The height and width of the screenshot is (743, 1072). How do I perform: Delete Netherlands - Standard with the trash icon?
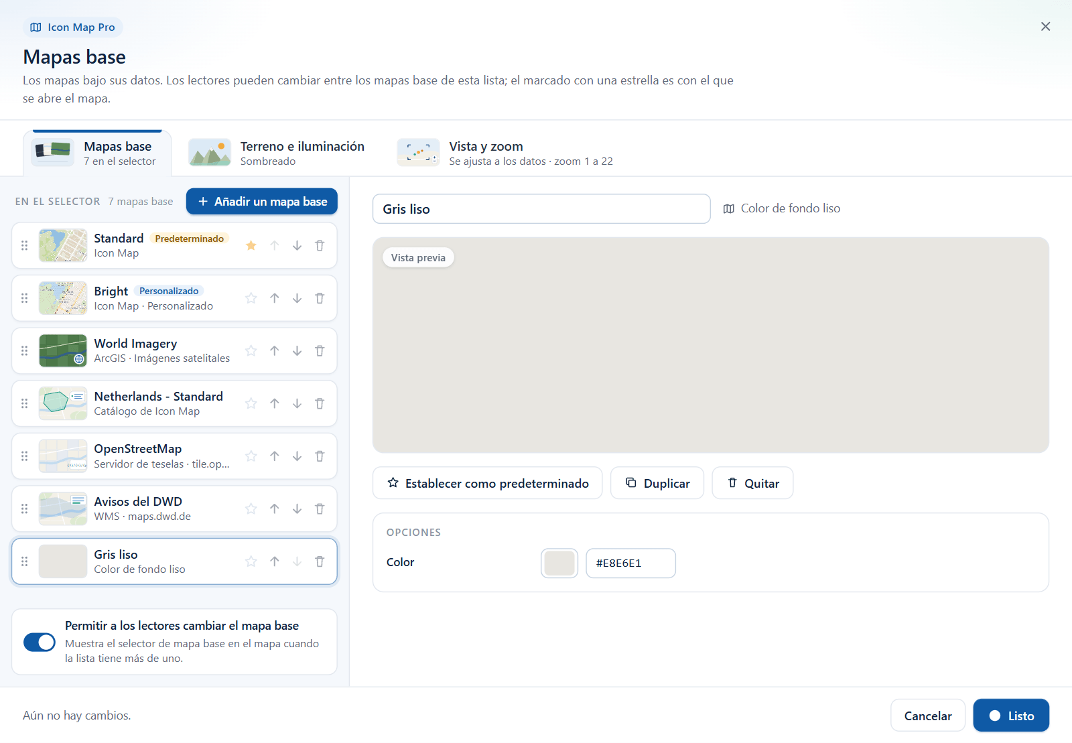click(x=320, y=403)
